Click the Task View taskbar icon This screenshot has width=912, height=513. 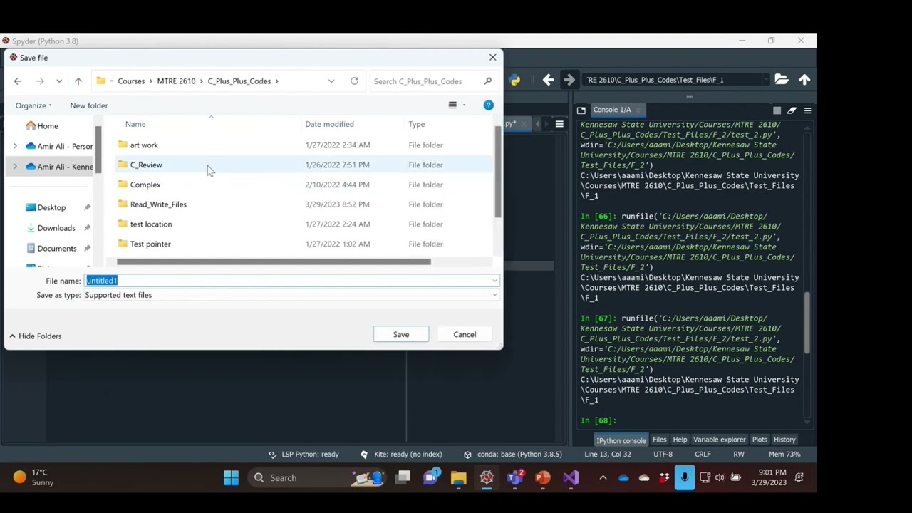pyautogui.click(x=403, y=478)
